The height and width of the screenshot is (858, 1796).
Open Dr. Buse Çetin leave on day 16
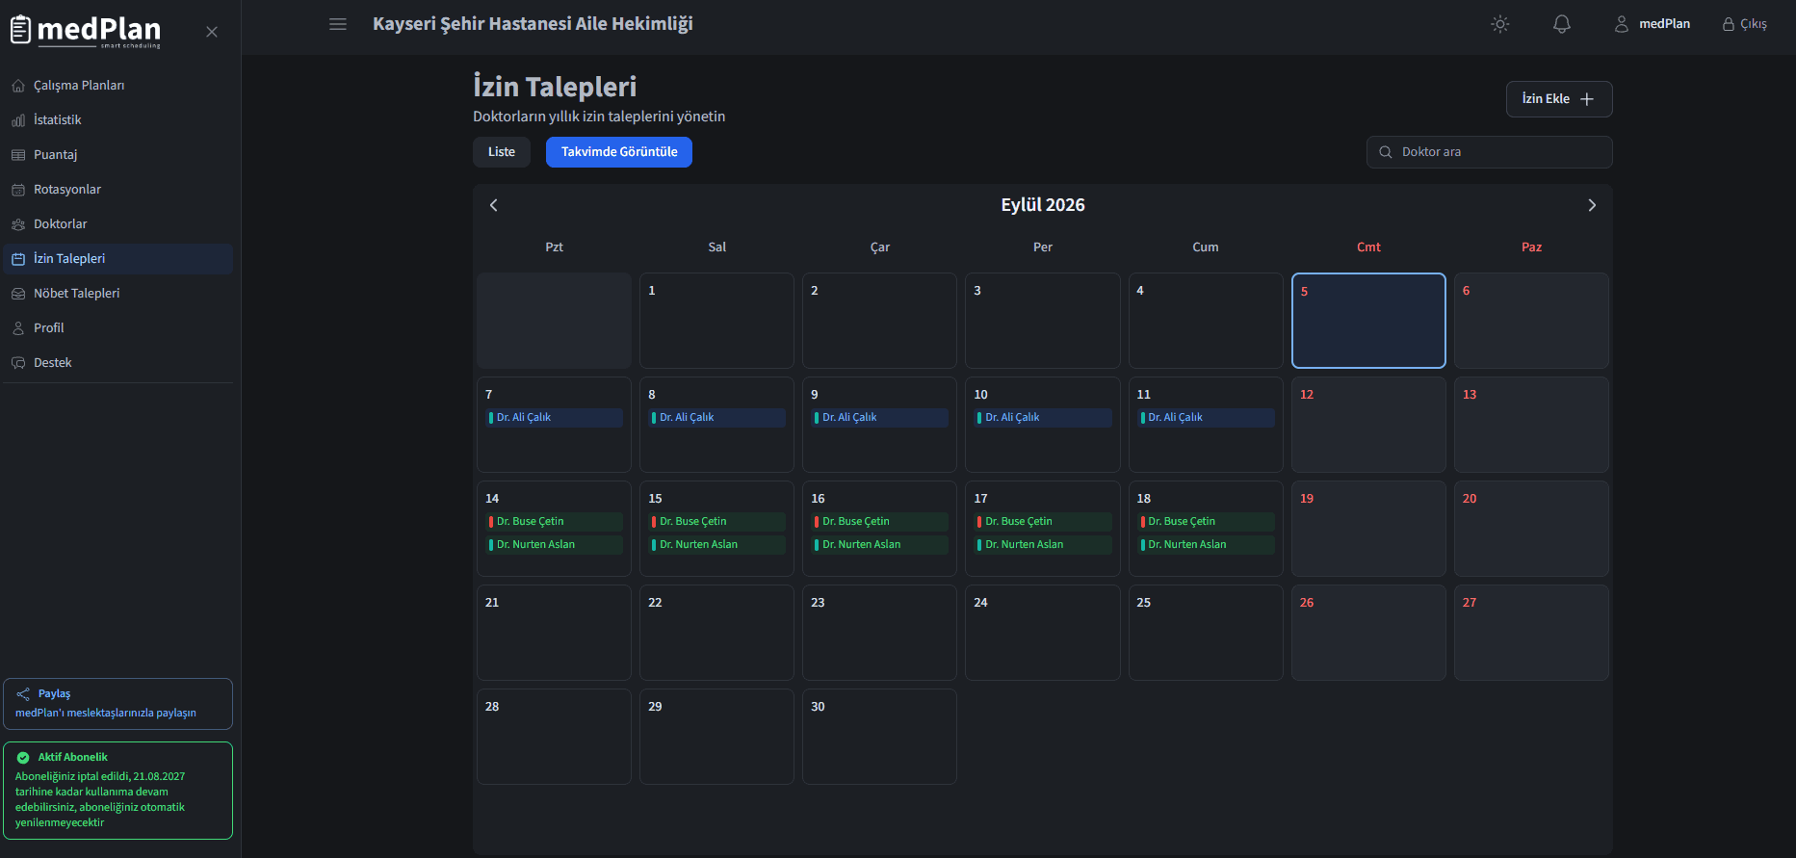[x=880, y=522]
